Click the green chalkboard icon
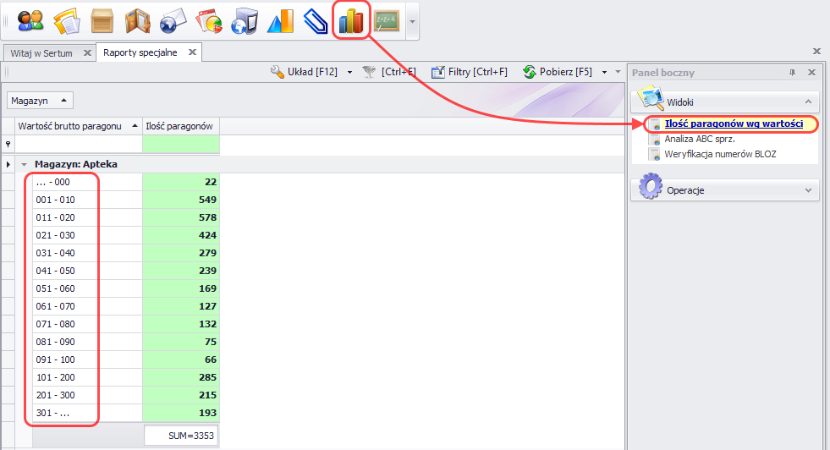Viewport: 830px width, 450px height. (x=387, y=19)
